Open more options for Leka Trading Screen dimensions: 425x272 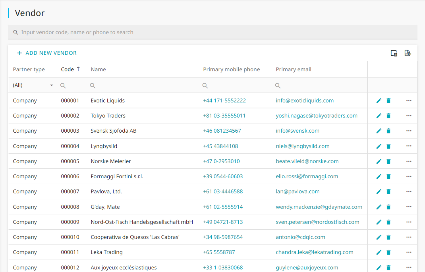pyautogui.click(x=409, y=252)
